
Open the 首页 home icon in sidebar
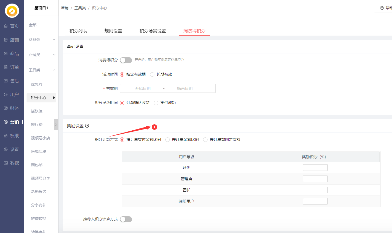click(6, 26)
